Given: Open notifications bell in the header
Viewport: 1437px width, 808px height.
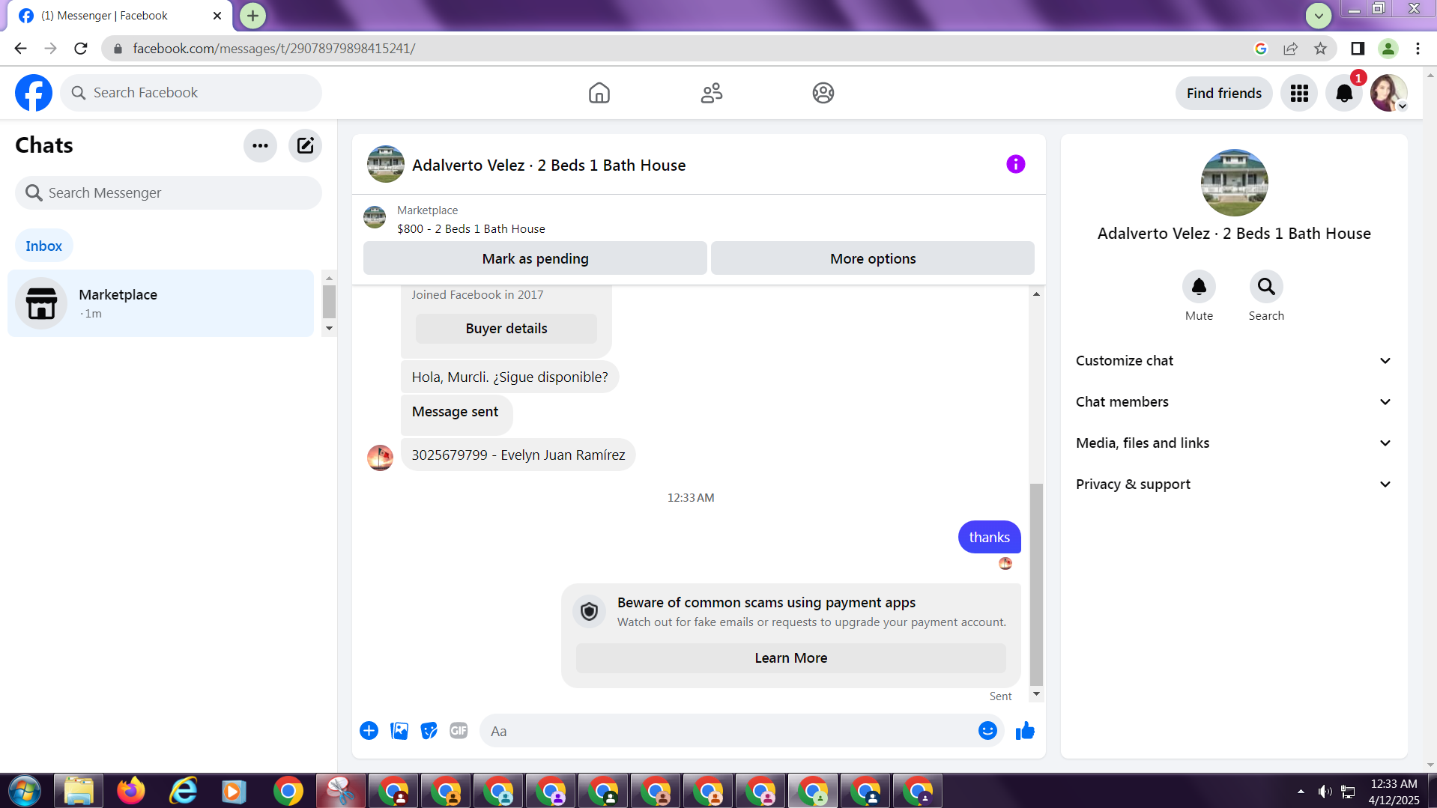Looking at the screenshot, I should coord(1344,93).
